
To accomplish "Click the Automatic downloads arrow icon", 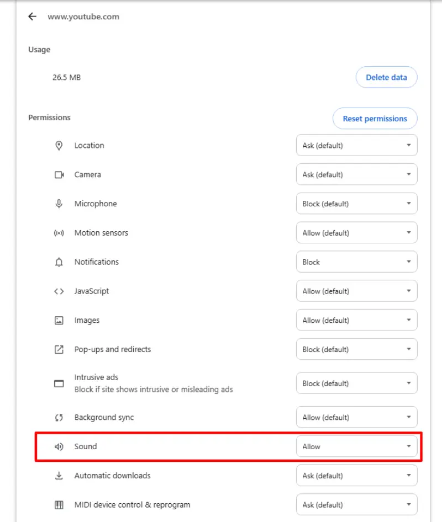I will [59, 476].
